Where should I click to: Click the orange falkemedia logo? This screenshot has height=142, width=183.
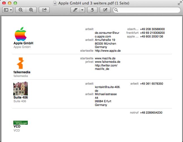click(x=20, y=63)
